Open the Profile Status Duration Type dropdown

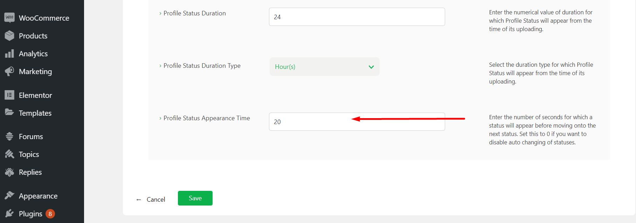click(x=324, y=67)
